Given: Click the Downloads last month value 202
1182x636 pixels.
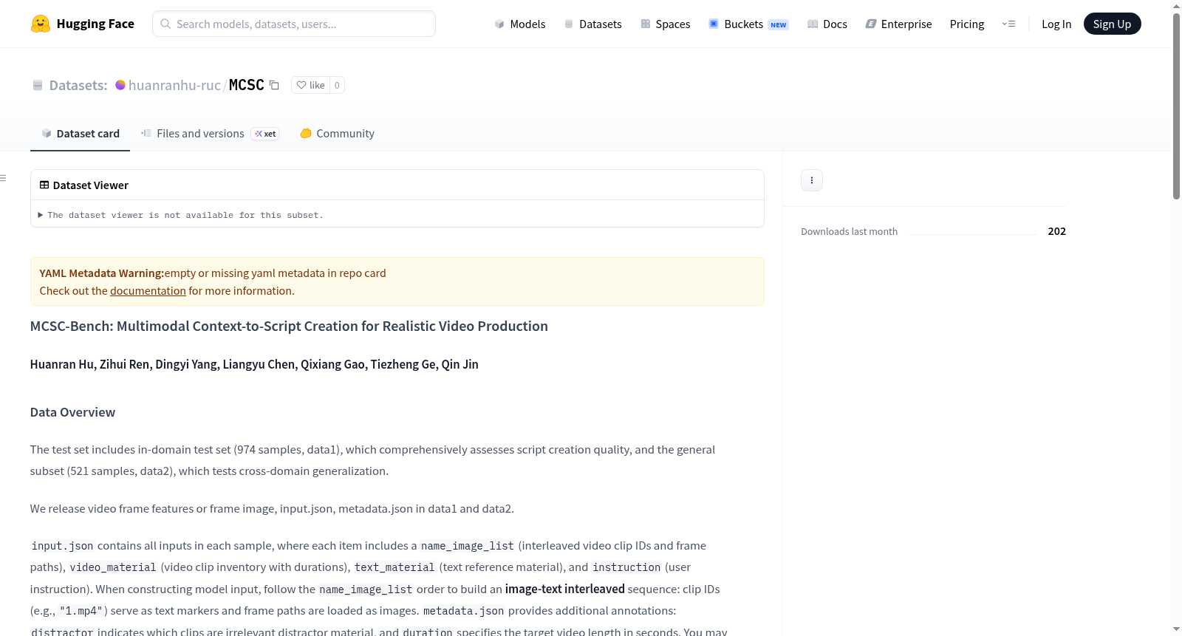Looking at the screenshot, I should click(x=1056, y=231).
